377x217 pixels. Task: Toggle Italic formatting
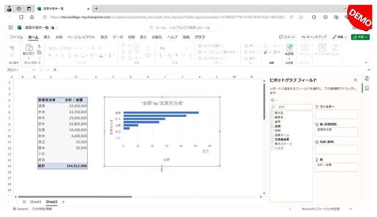(x=56, y=55)
